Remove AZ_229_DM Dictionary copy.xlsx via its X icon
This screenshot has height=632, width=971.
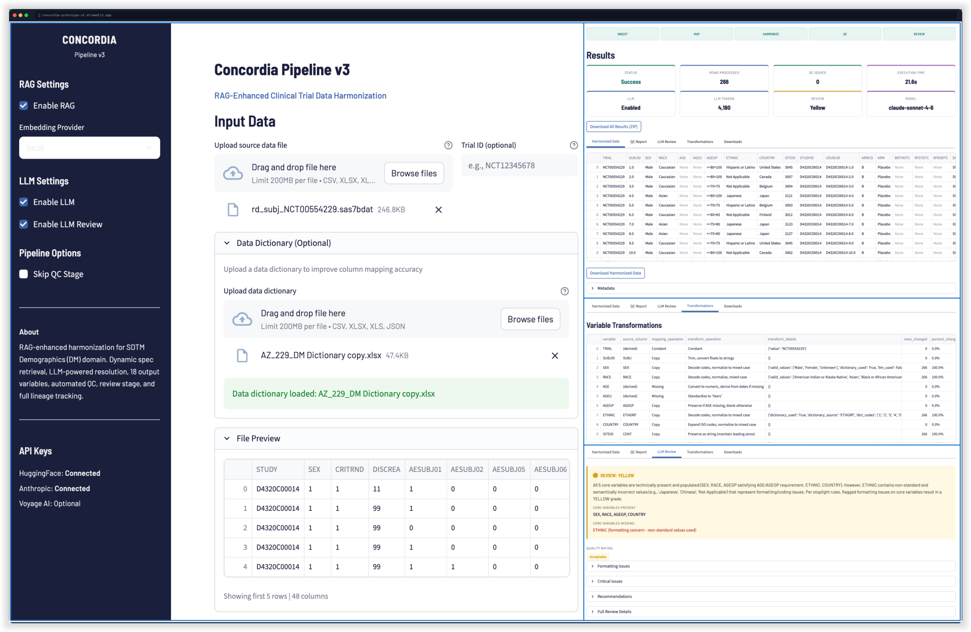click(x=555, y=355)
